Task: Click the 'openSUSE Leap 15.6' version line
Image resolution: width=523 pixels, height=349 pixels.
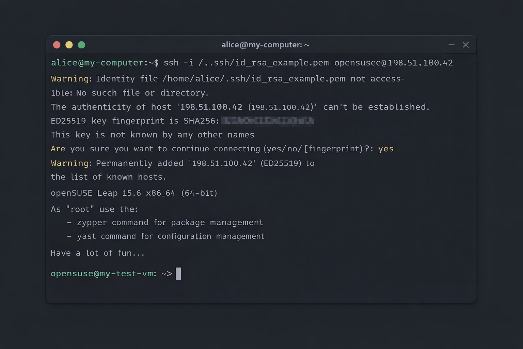Action: (134, 193)
